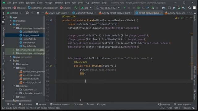Open the Emulator side tab
The width and height of the screenshot is (198, 111).
click(195, 95)
